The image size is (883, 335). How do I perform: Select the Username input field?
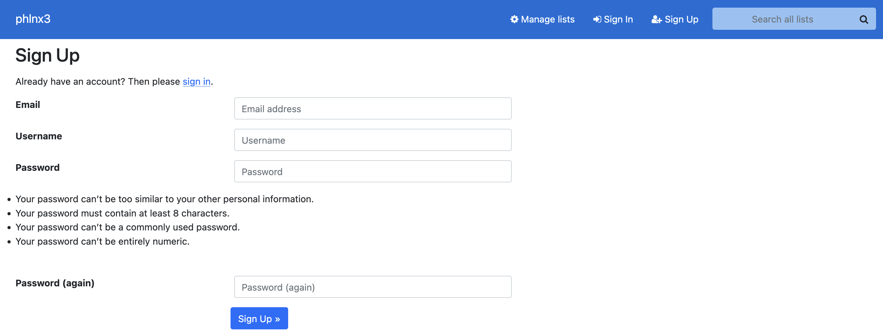(x=373, y=140)
